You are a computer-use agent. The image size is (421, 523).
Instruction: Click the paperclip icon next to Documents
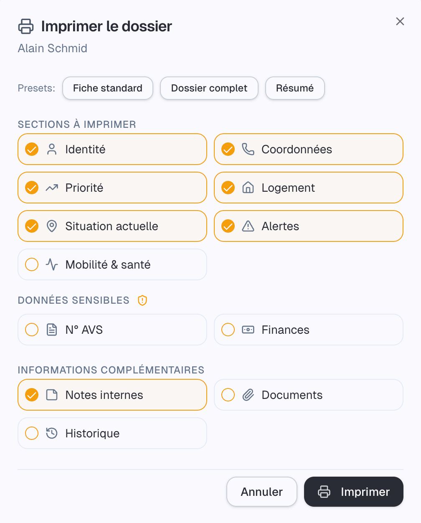[249, 395]
